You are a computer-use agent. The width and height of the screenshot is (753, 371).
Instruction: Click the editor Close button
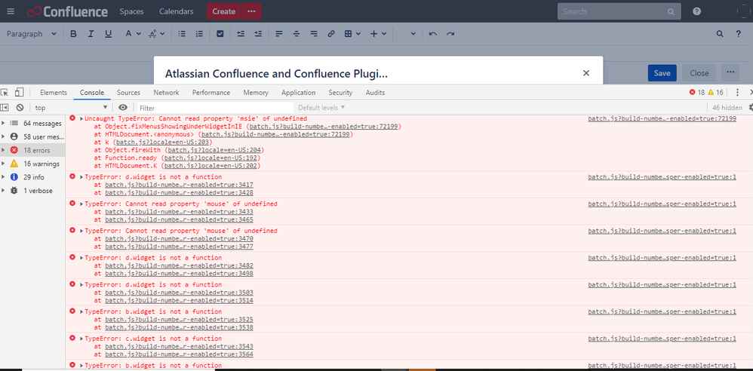[699, 73]
